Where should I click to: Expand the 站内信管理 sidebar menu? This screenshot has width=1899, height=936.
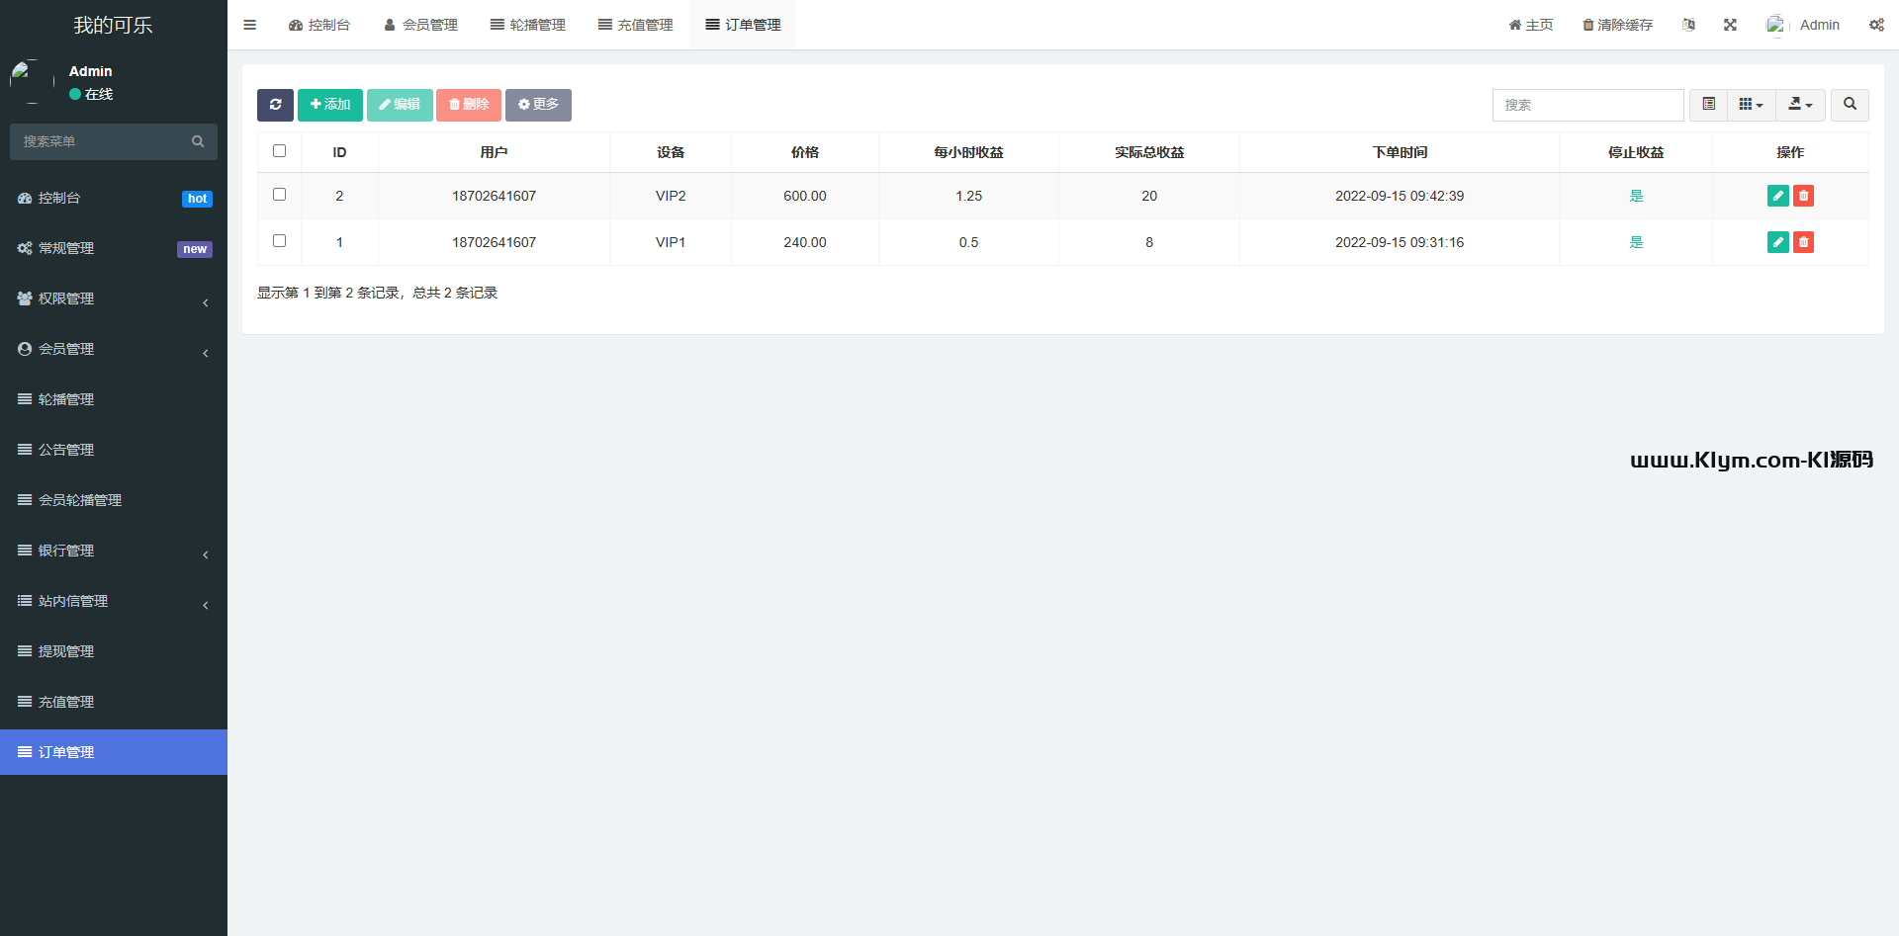114,601
